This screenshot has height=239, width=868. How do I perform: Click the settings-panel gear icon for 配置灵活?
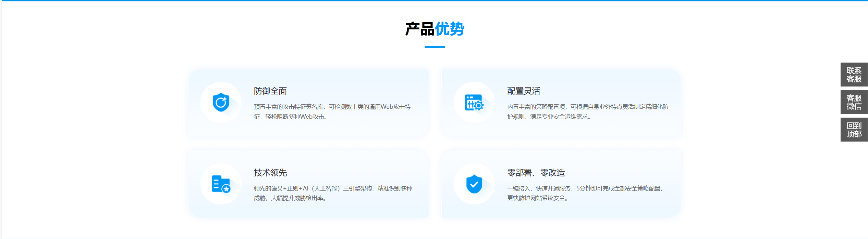[x=474, y=102]
